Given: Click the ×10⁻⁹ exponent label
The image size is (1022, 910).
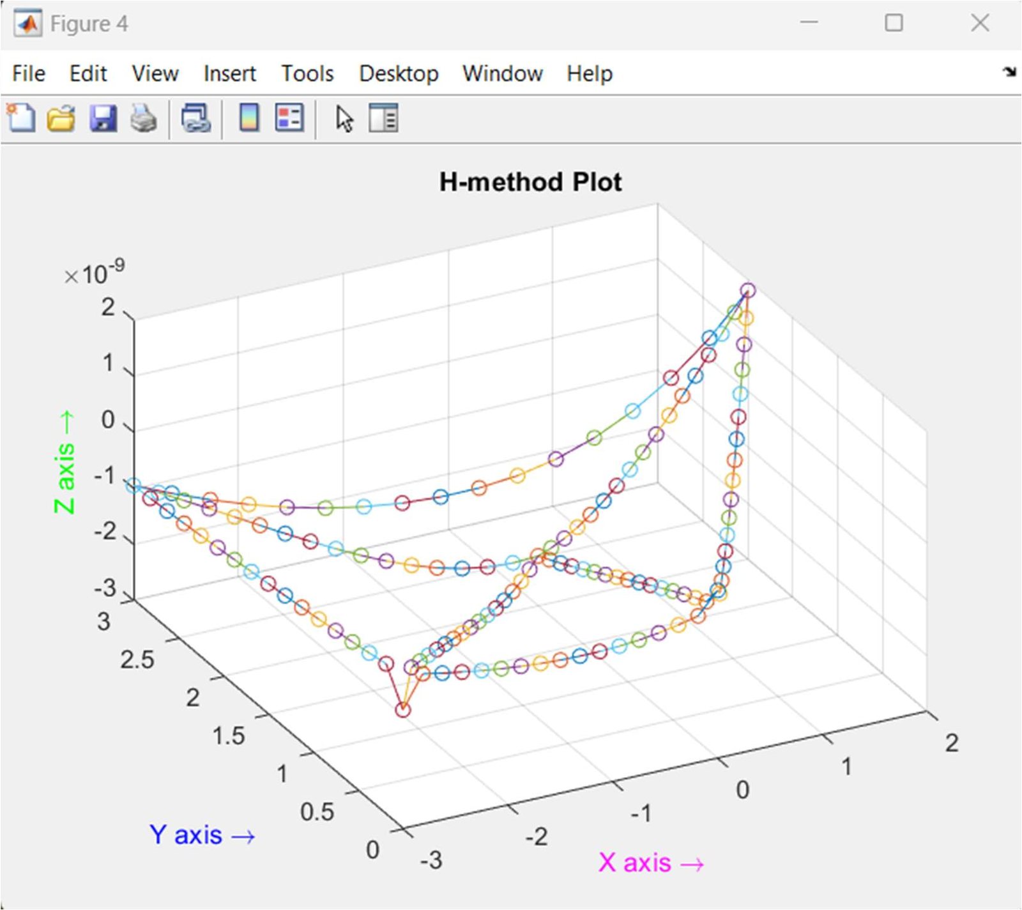Looking at the screenshot, I should (94, 273).
